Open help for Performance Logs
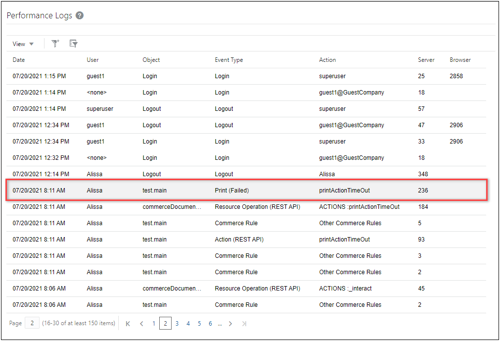 [80, 15]
